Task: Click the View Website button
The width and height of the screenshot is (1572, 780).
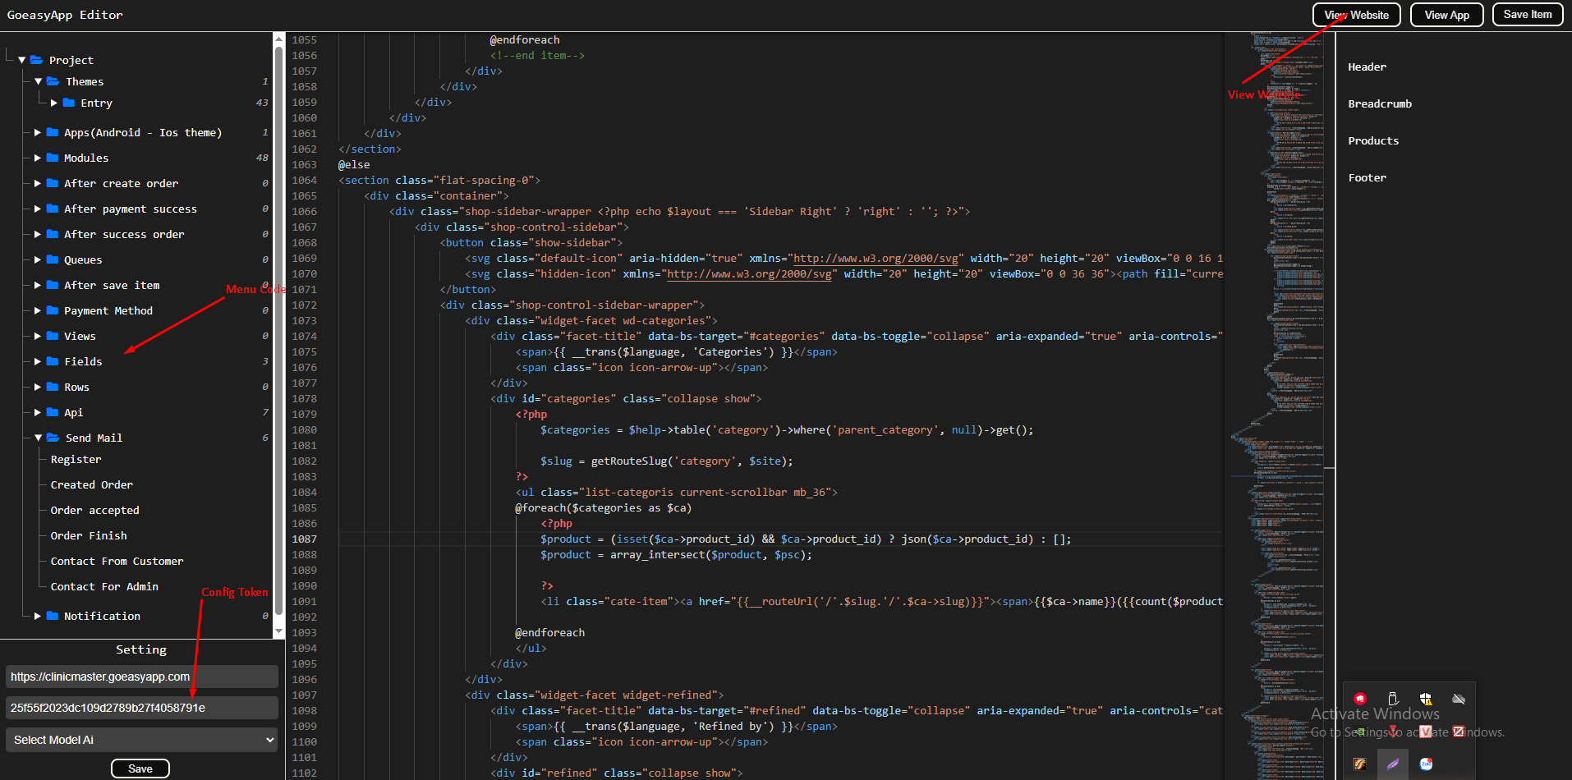Action: 1356,15
